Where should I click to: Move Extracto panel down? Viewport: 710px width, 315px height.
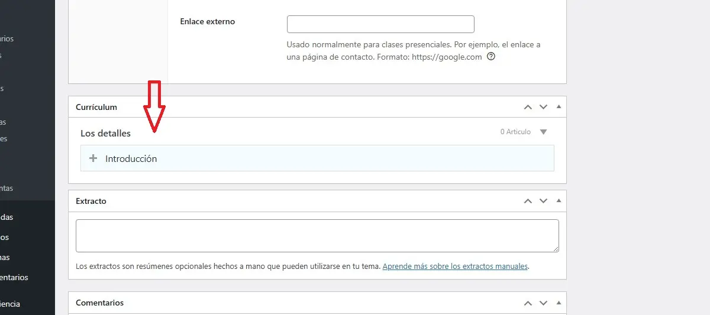click(544, 201)
